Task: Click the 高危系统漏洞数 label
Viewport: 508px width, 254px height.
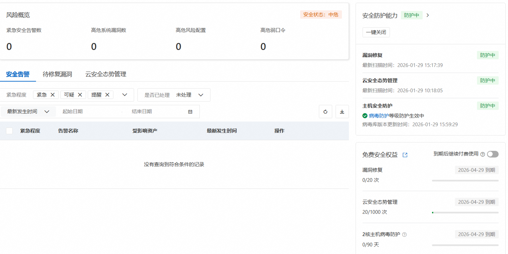Action: (109, 30)
